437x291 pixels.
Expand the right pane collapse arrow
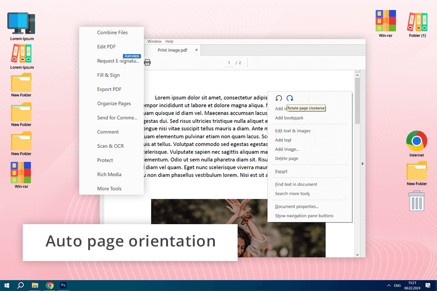tap(363, 164)
